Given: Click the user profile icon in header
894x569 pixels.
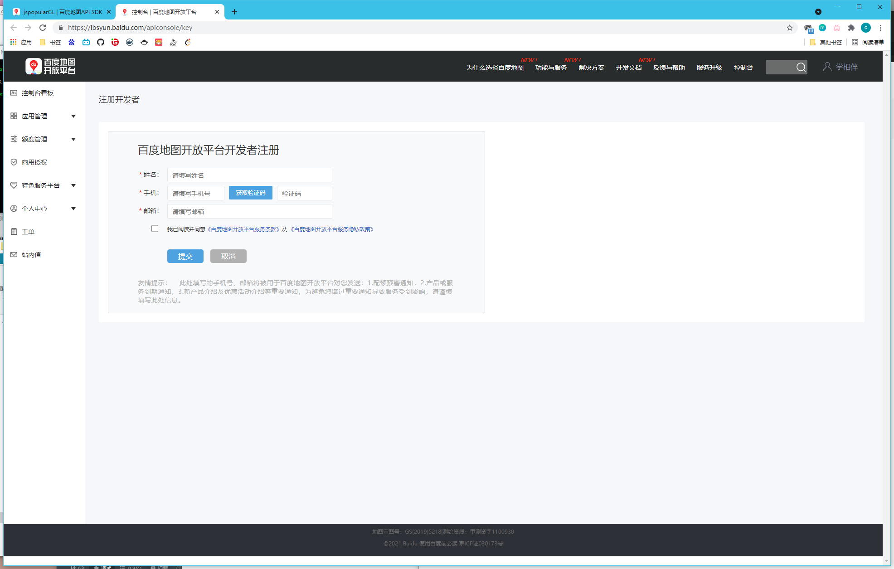Looking at the screenshot, I should tap(827, 67).
